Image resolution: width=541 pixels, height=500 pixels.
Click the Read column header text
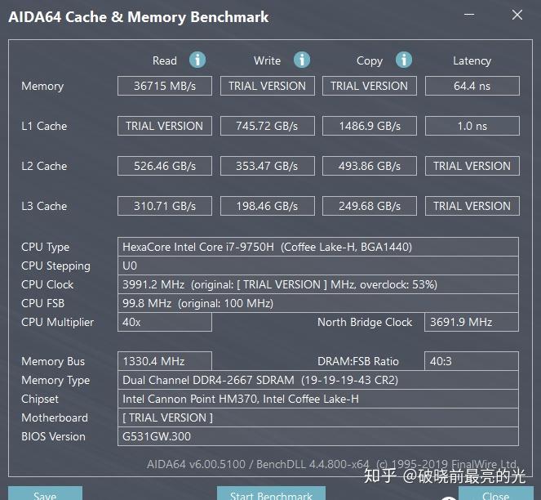point(165,60)
